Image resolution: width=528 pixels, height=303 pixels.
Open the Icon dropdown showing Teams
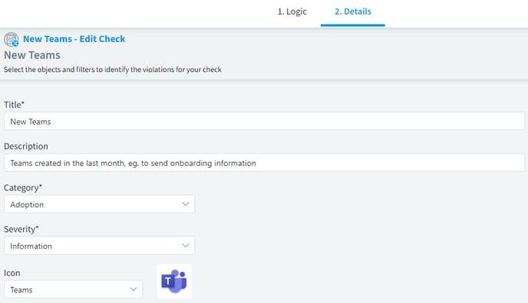74,289
